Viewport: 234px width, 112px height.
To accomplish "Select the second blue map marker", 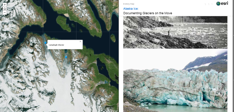I will pos(66,57).
